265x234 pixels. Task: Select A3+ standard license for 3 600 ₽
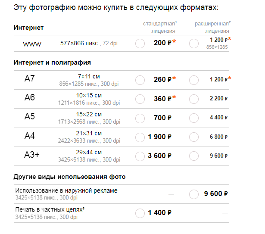pyautogui.click(x=140, y=156)
